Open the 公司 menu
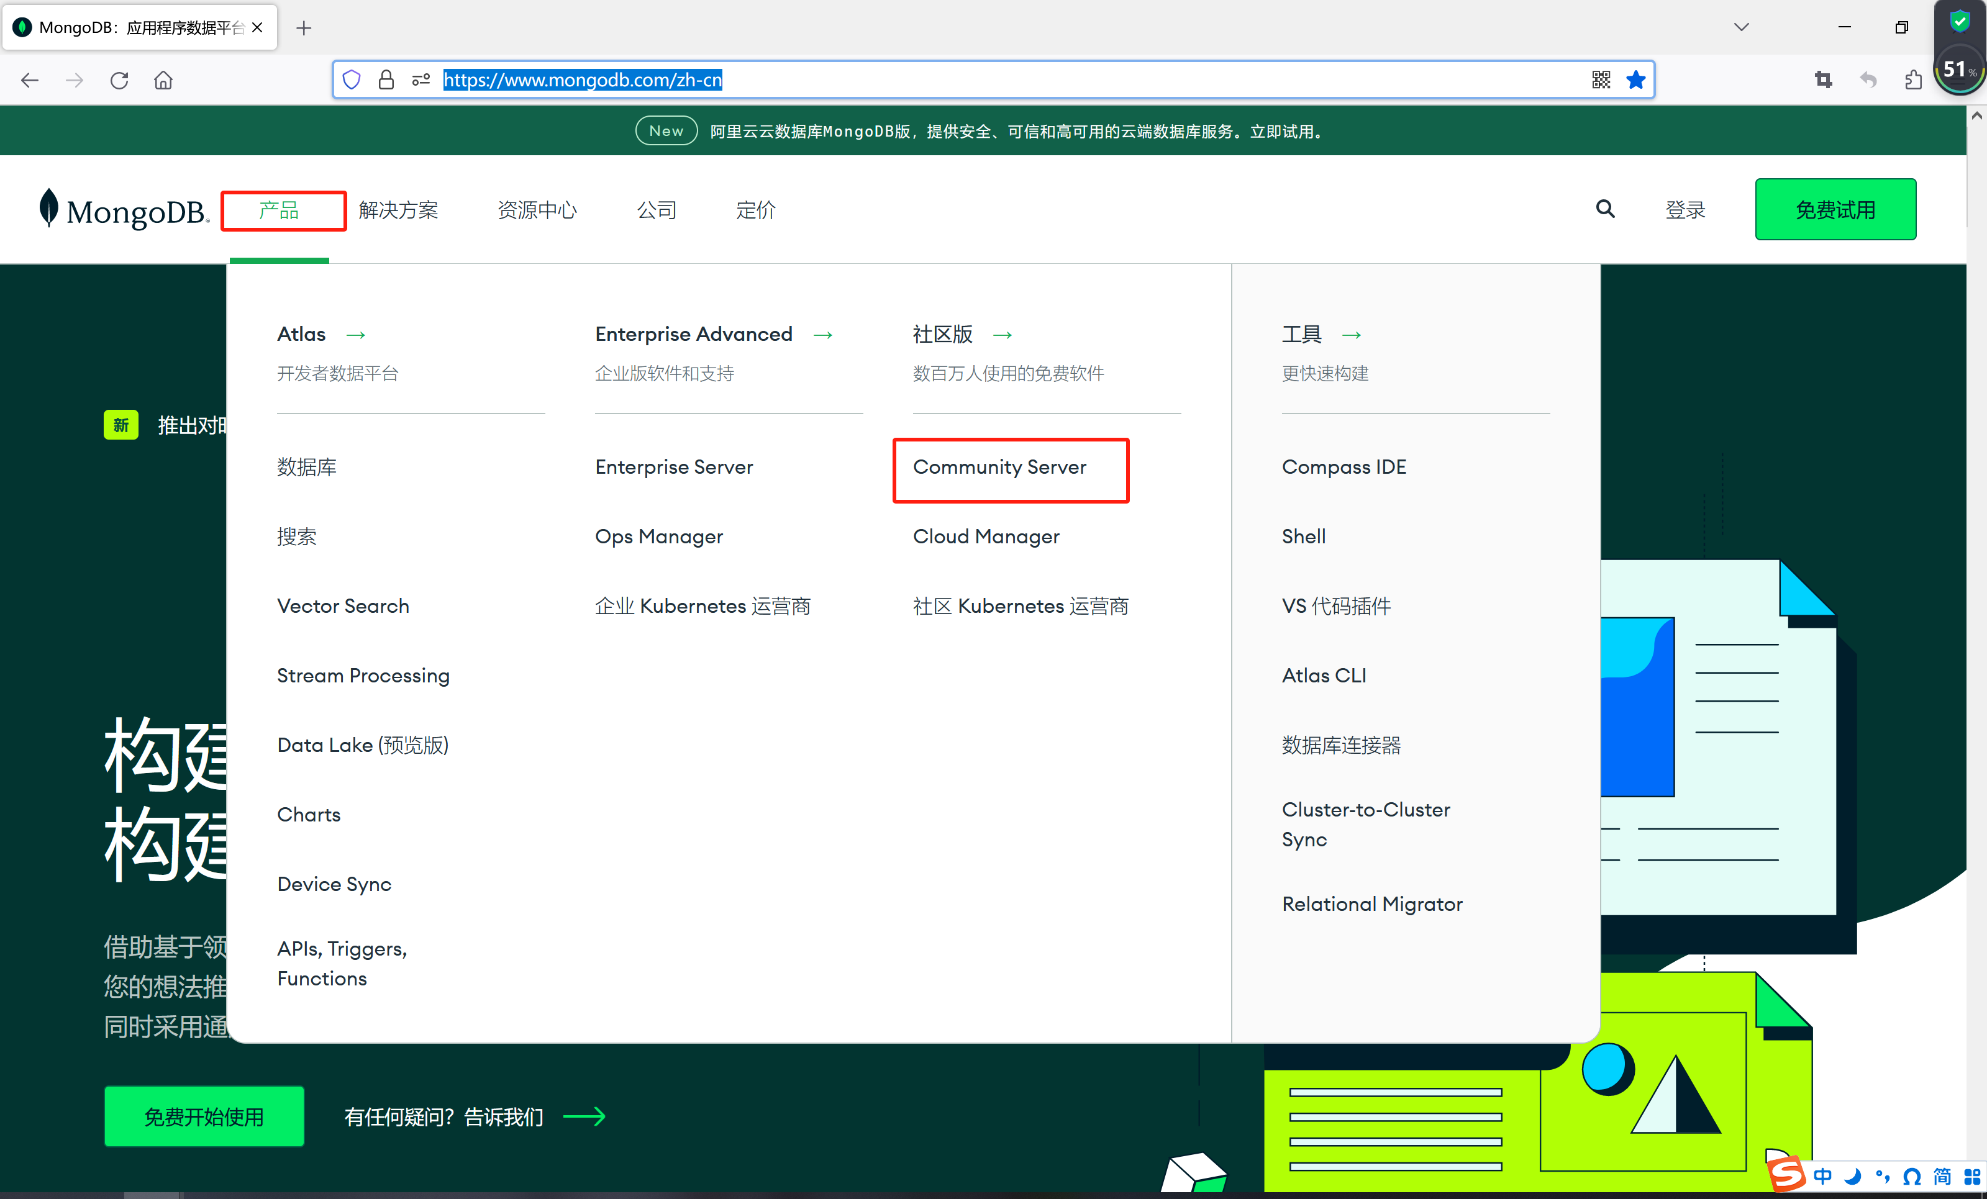 pos(657,210)
